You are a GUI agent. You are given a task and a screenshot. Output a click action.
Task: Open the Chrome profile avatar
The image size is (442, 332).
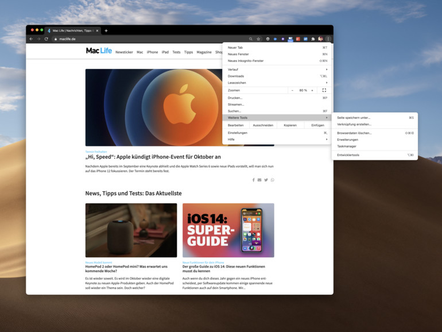pyautogui.click(x=320, y=39)
